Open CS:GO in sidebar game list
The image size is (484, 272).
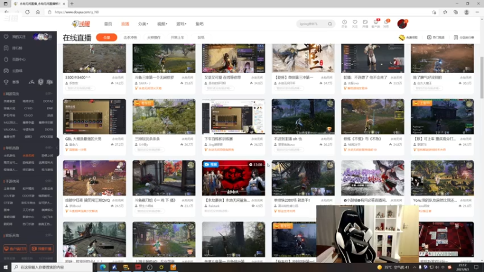tap(28, 115)
